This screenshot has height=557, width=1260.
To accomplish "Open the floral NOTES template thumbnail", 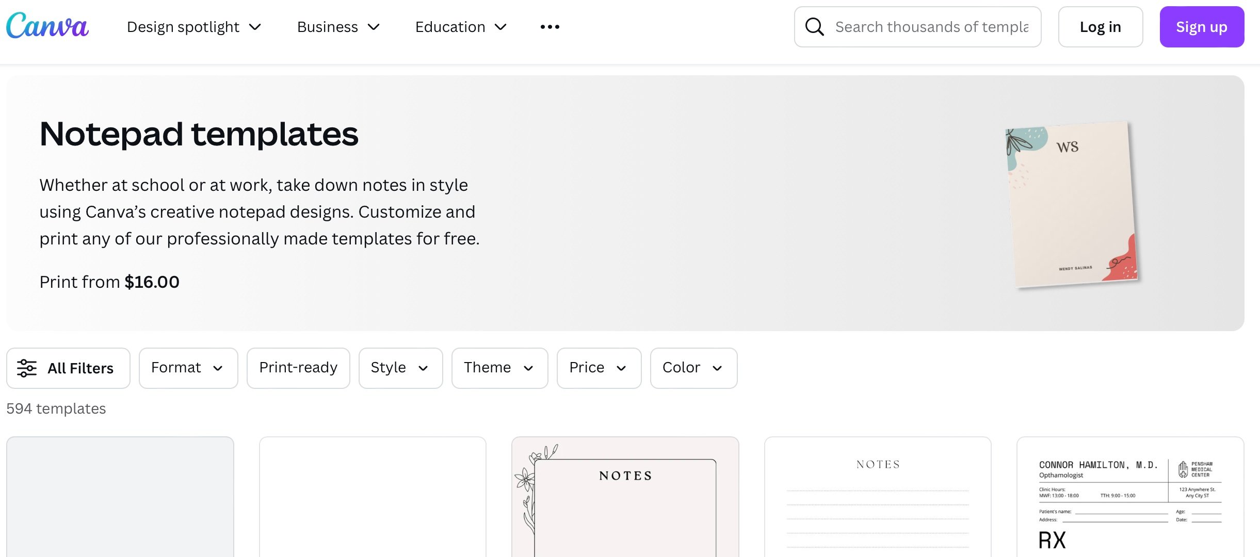I will (625, 498).
